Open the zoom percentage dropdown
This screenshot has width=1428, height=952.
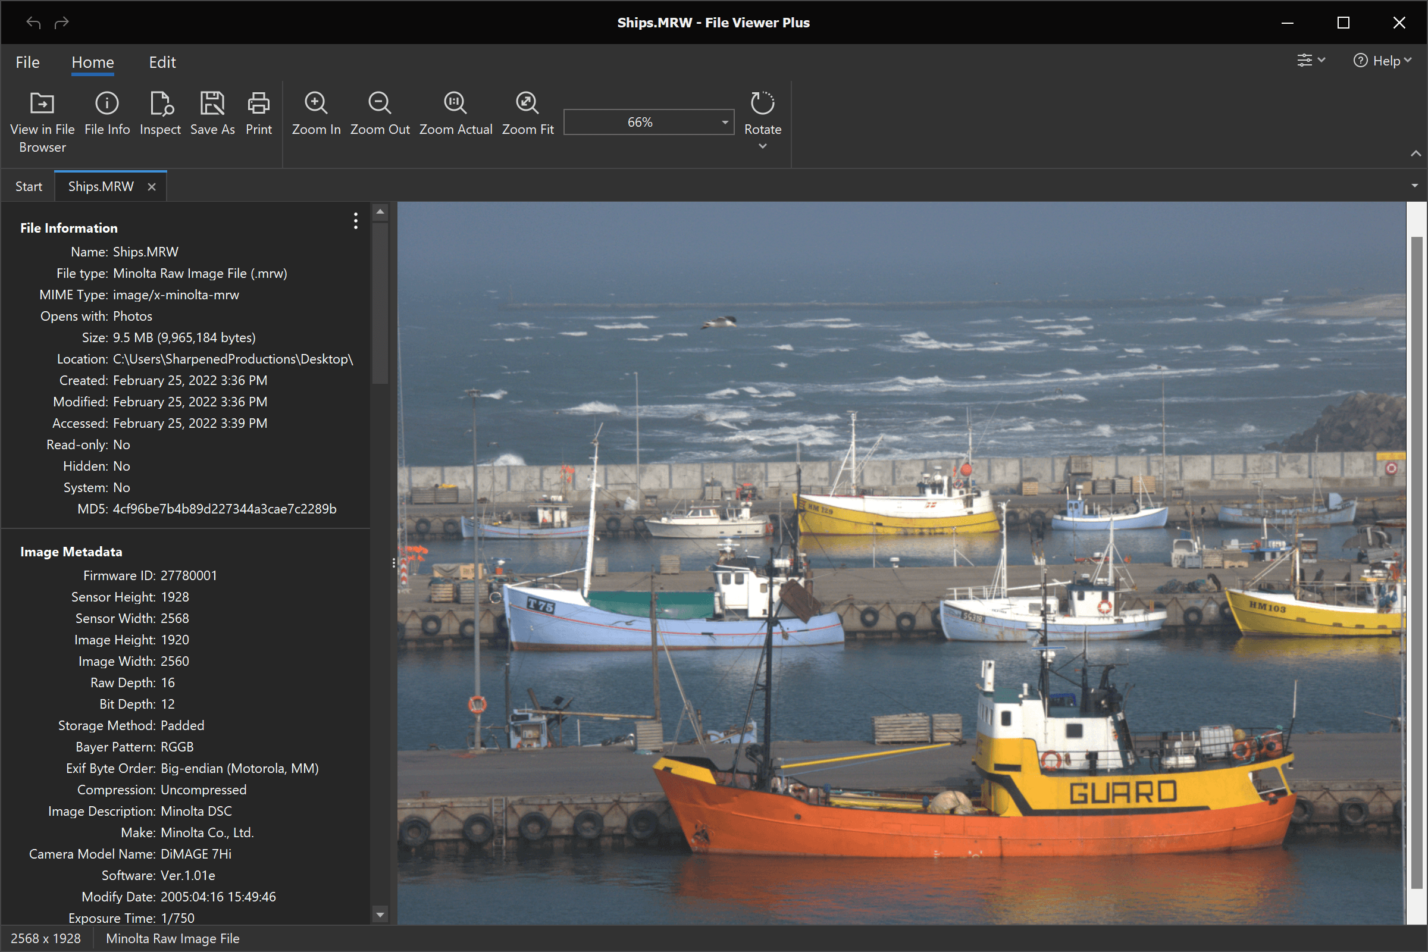[724, 122]
